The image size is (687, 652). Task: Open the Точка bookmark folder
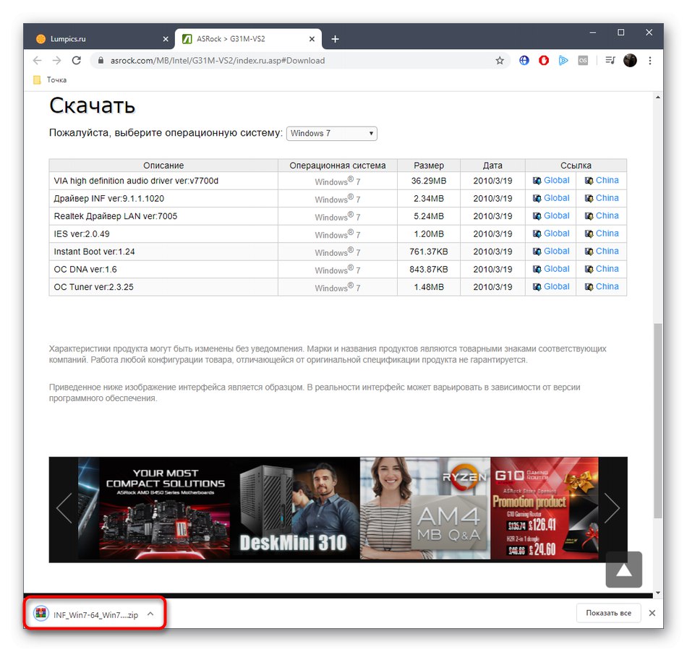tap(50, 80)
